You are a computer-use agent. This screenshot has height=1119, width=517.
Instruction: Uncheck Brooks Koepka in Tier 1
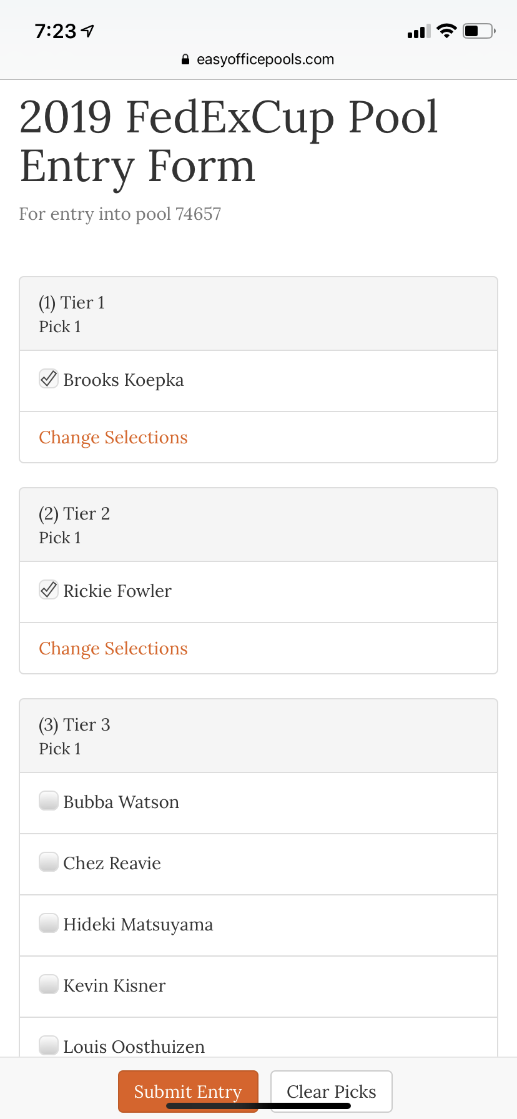tap(48, 378)
